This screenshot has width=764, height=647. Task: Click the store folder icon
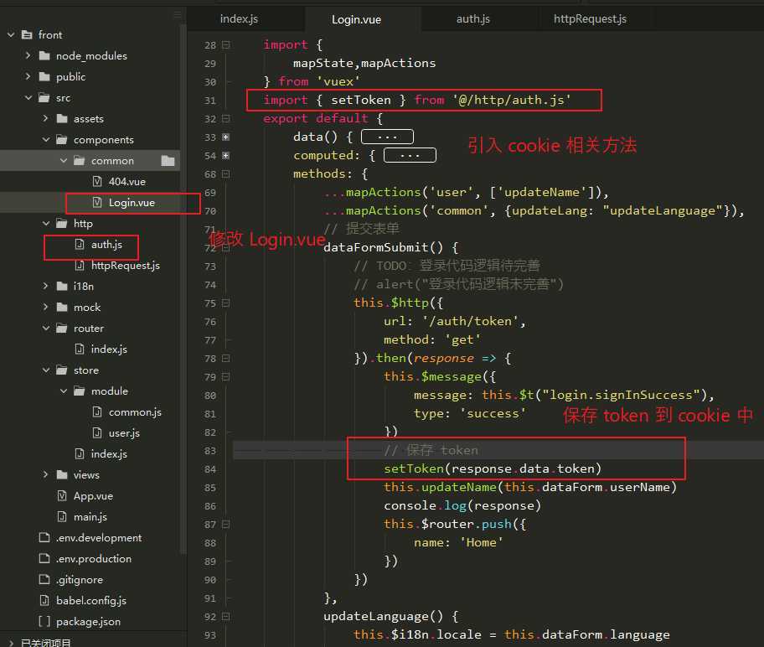point(62,370)
